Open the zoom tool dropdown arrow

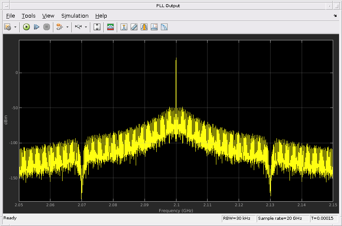point(86,27)
